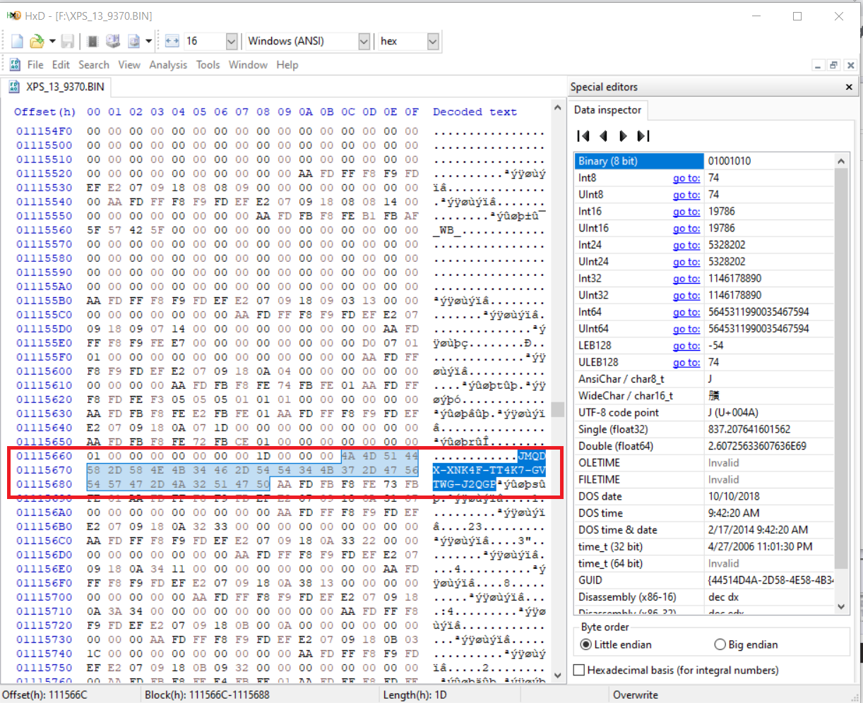Viewport: 863px width, 703px height.
Task: Jump to first byte in Data inspector
Action: pyautogui.click(x=583, y=136)
